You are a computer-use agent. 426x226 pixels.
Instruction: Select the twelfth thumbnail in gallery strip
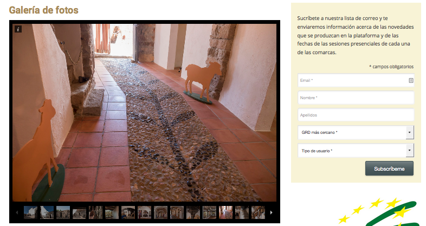210,212
